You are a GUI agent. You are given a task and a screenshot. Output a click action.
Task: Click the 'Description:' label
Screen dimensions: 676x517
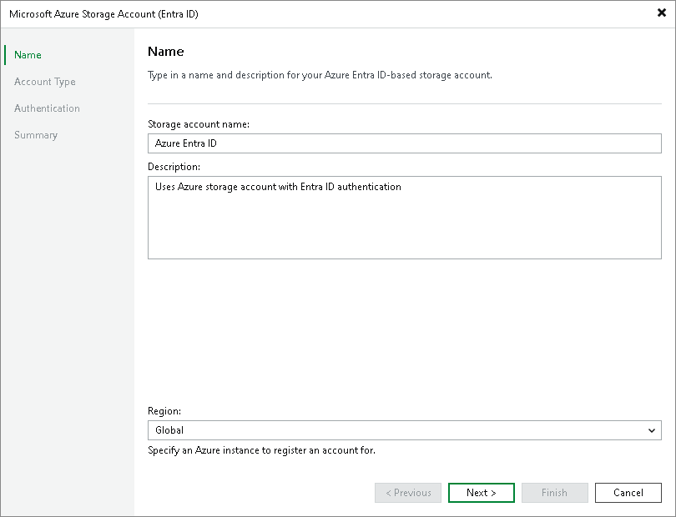point(174,167)
